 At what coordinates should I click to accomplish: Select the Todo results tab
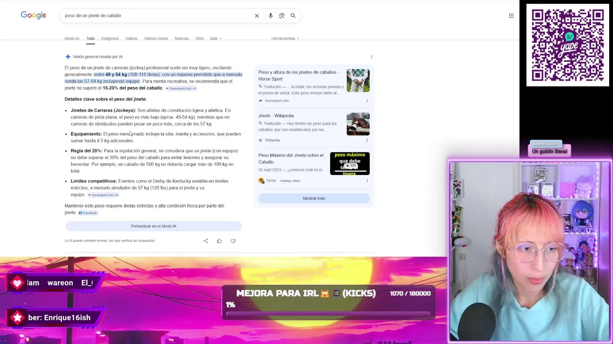(x=91, y=38)
